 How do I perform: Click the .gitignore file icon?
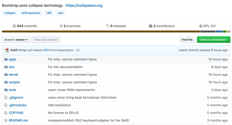6,97
